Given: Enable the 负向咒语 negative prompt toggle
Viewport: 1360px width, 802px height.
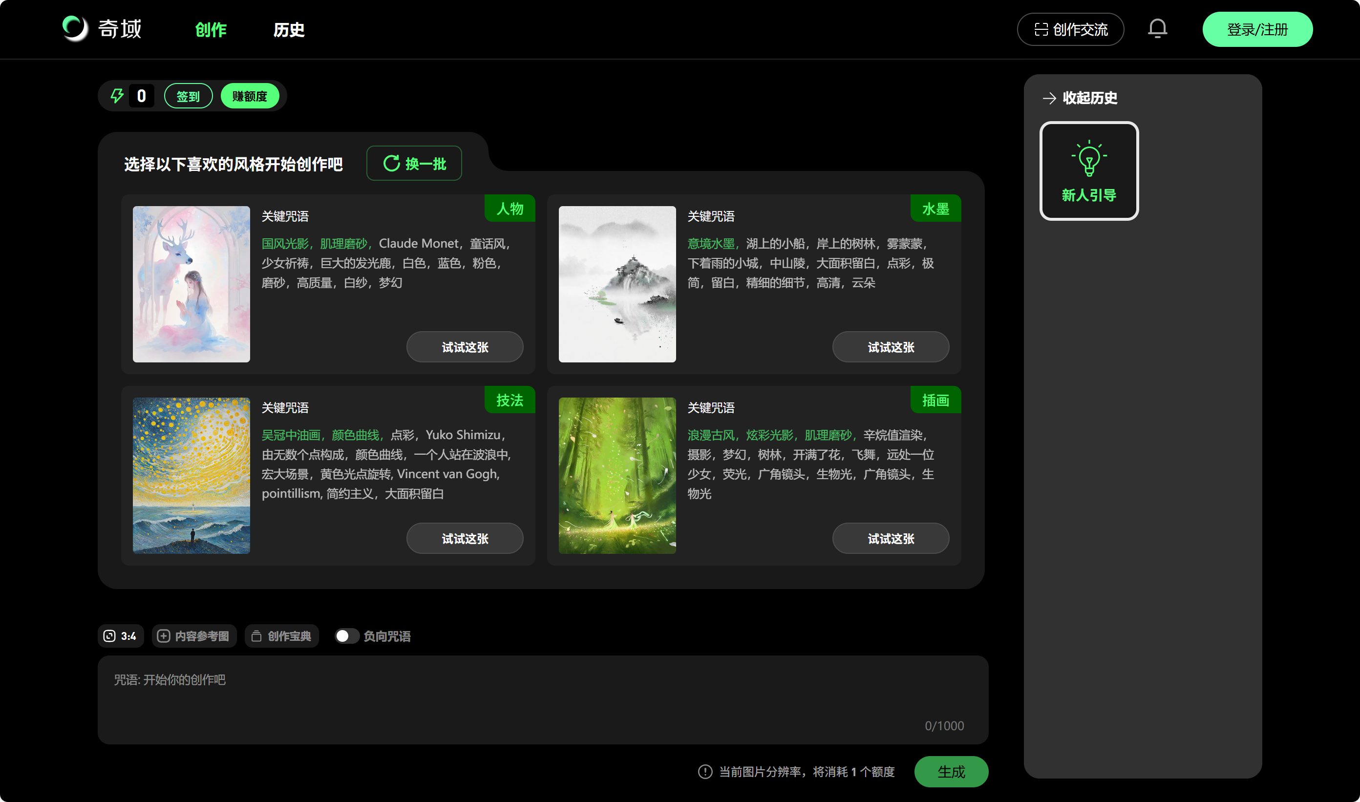Looking at the screenshot, I should pos(346,636).
